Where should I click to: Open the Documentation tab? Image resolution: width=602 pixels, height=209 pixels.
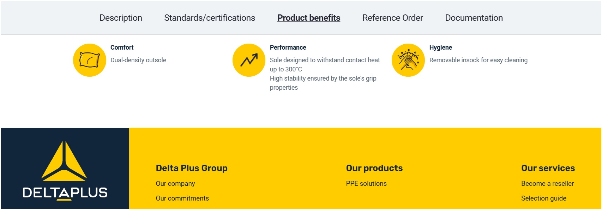tap(474, 18)
